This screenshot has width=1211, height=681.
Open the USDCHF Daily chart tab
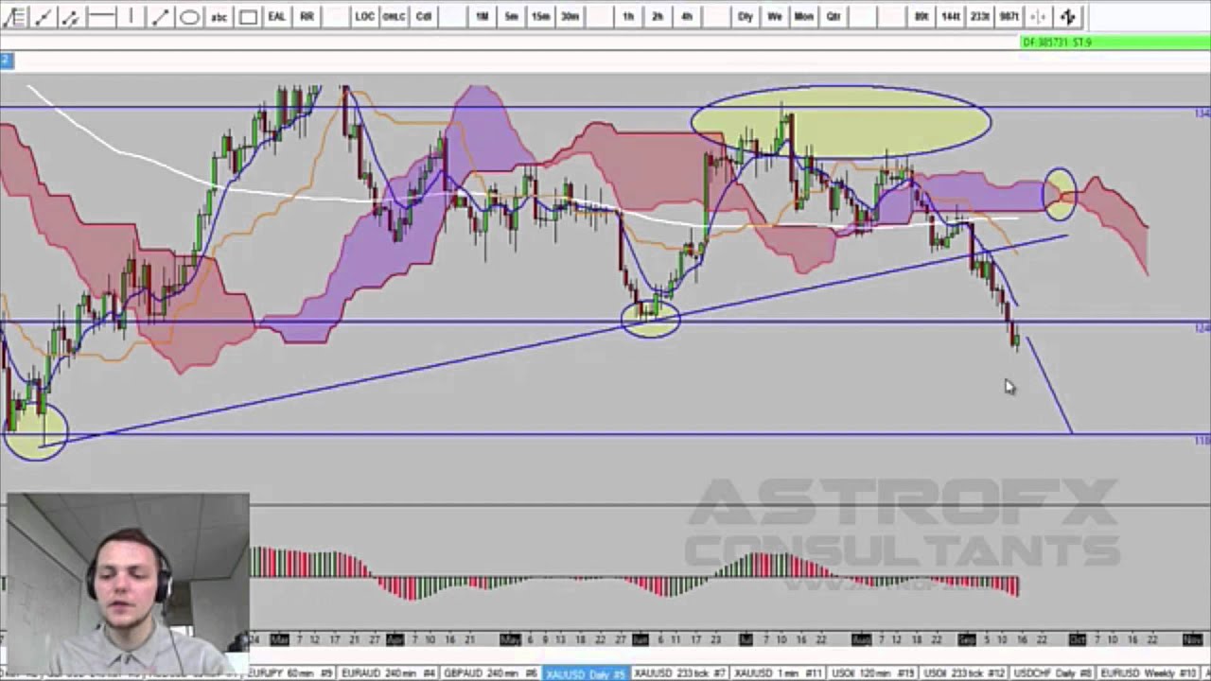click(x=1052, y=672)
